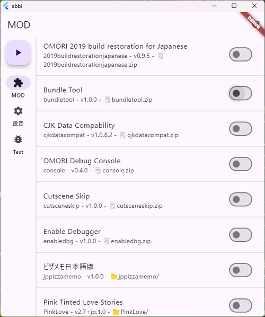Enable the Cutscene Skip mod
This screenshot has height=317, width=265.
click(241, 199)
